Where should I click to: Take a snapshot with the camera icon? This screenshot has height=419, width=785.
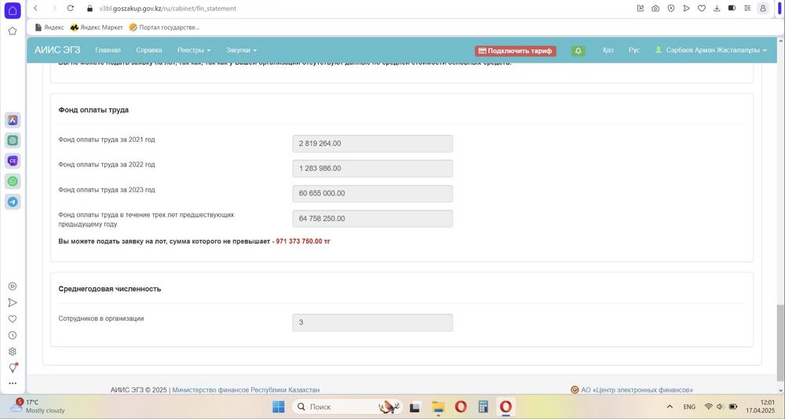[x=655, y=9]
